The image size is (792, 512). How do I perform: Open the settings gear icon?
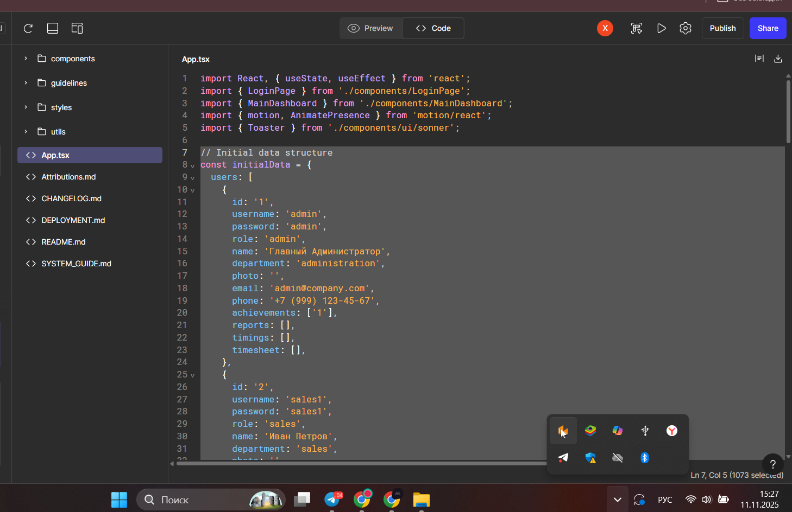coord(686,28)
